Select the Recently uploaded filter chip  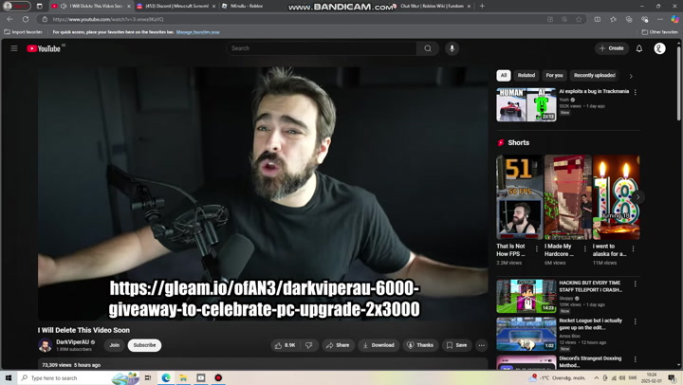[x=595, y=75]
